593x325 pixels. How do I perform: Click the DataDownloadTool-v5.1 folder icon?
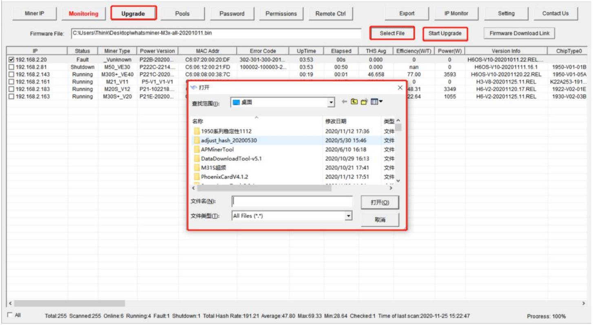[197, 159]
